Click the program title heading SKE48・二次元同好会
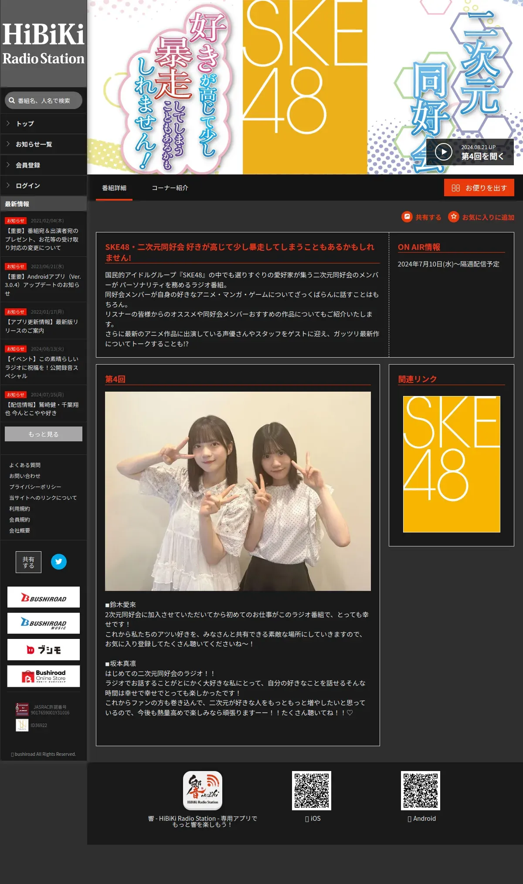523x884 pixels. pyautogui.click(x=240, y=252)
